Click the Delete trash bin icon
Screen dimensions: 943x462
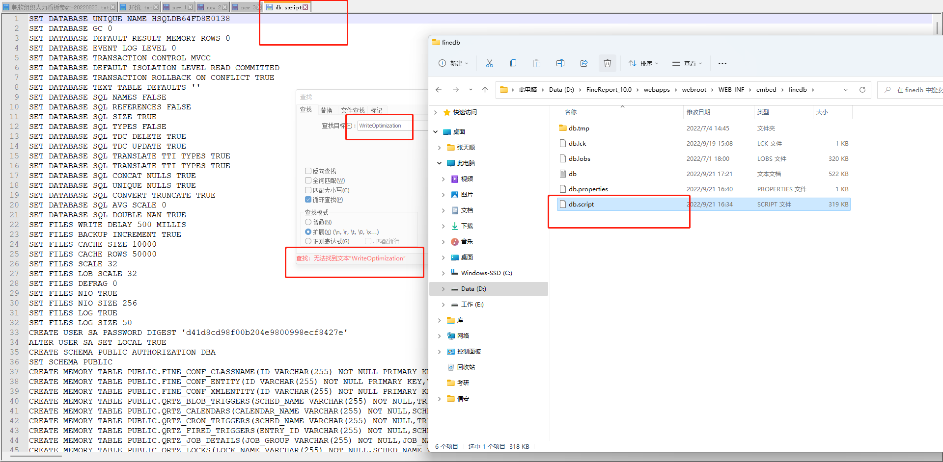click(x=607, y=63)
